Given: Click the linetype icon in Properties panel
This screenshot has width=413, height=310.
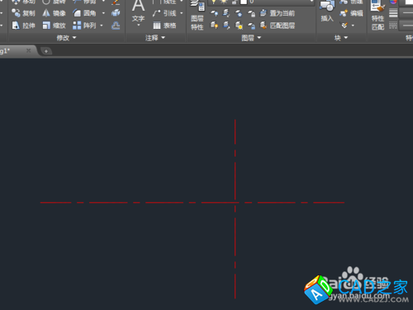Looking at the screenshot, I should (x=393, y=26).
